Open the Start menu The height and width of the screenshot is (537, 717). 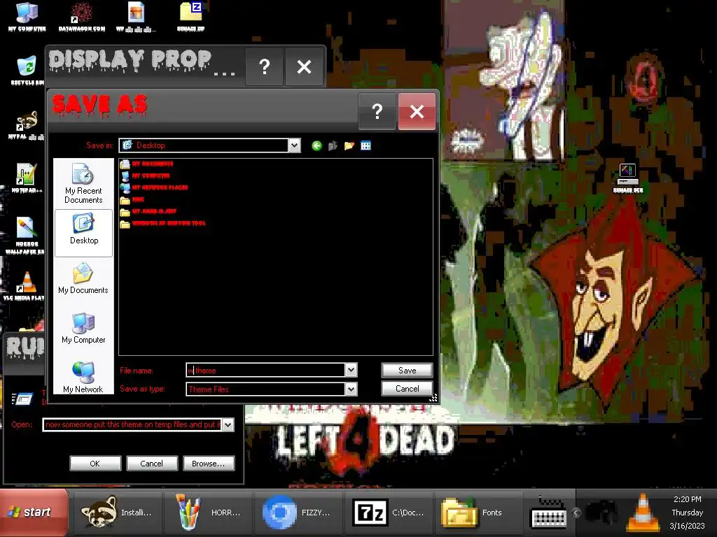34,513
